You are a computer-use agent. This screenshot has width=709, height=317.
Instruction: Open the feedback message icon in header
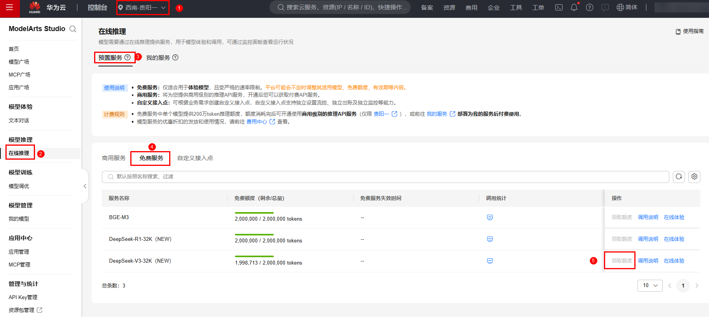pyautogui.click(x=605, y=7)
